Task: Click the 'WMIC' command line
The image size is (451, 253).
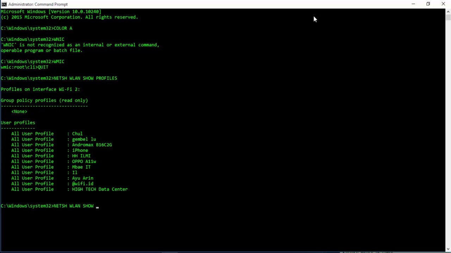Action: pos(32,61)
